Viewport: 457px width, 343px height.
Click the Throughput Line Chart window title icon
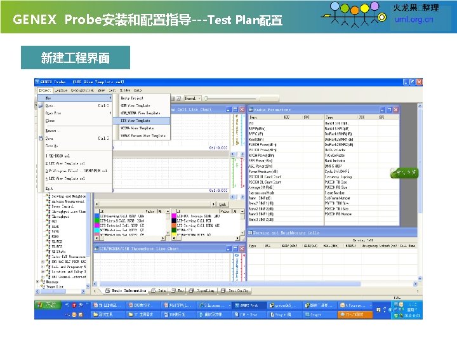[96, 249]
